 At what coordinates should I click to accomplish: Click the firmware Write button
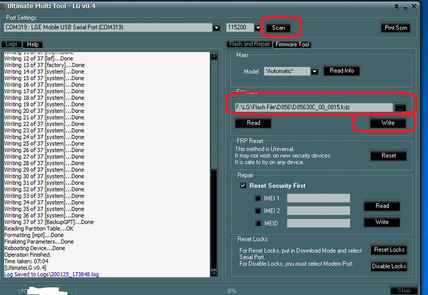tap(388, 123)
